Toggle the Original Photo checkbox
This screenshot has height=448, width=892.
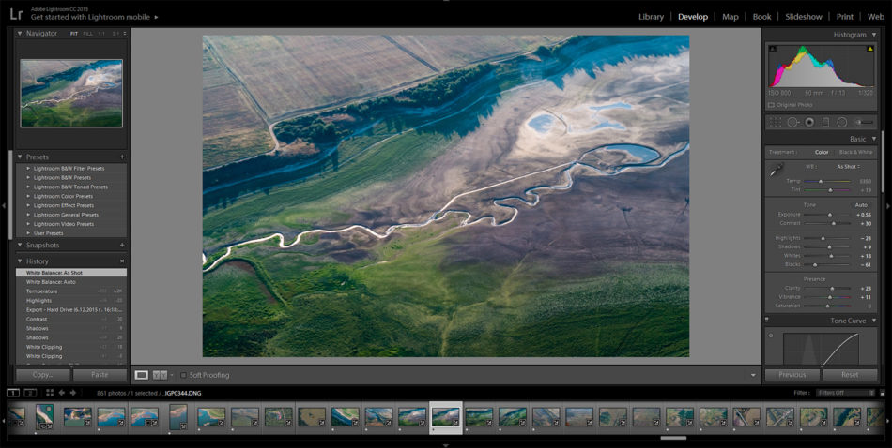pyautogui.click(x=772, y=105)
